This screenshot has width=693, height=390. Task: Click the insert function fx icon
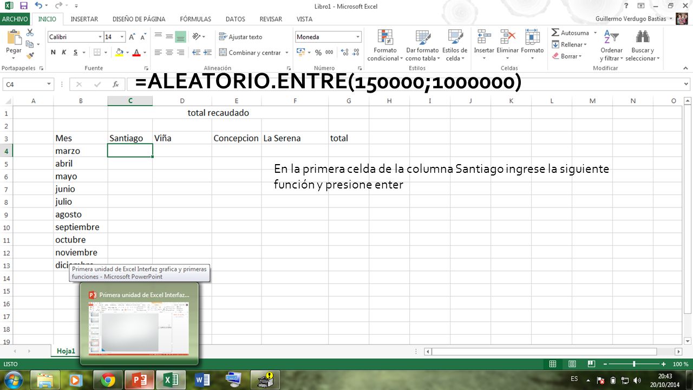pyautogui.click(x=115, y=84)
